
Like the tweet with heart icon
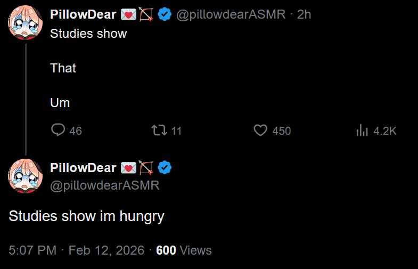tap(260, 130)
